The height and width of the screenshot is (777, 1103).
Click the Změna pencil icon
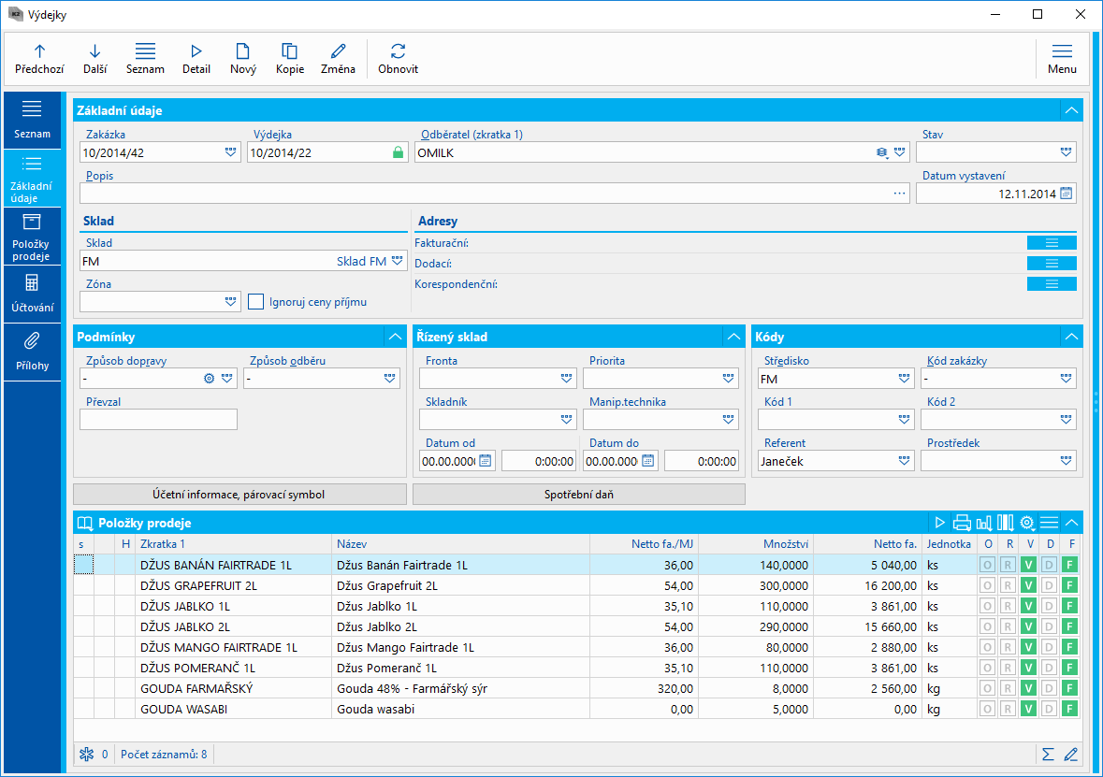tap(338, 52)
